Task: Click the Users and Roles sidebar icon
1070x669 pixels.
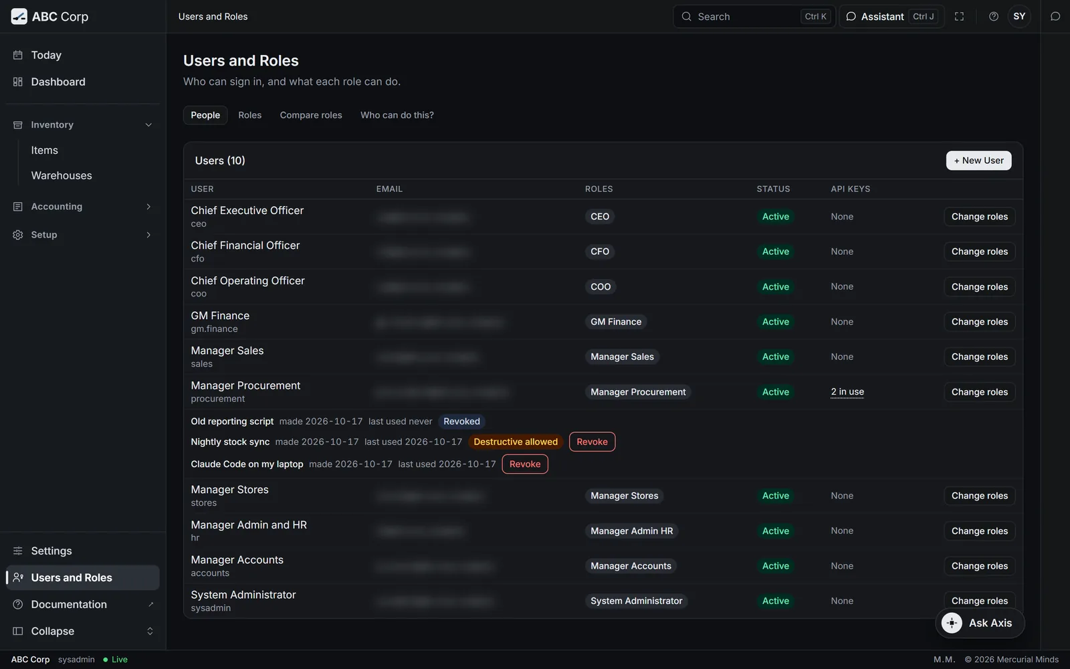Action: tap(18, 577)
